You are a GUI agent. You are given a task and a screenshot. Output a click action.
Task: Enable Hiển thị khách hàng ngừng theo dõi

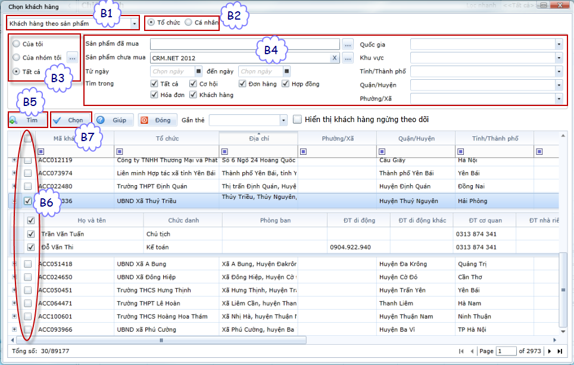(x=298, y=120)
